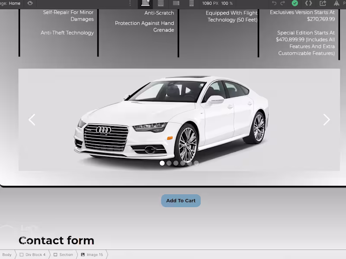Select the fifth slider dot
346x259 pixels.
click(x=189, y=163)
